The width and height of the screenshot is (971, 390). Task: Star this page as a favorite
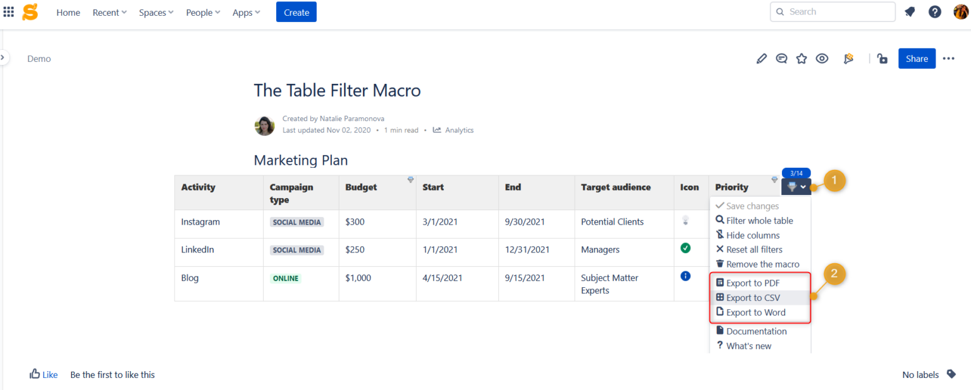(x=802, y=58)
